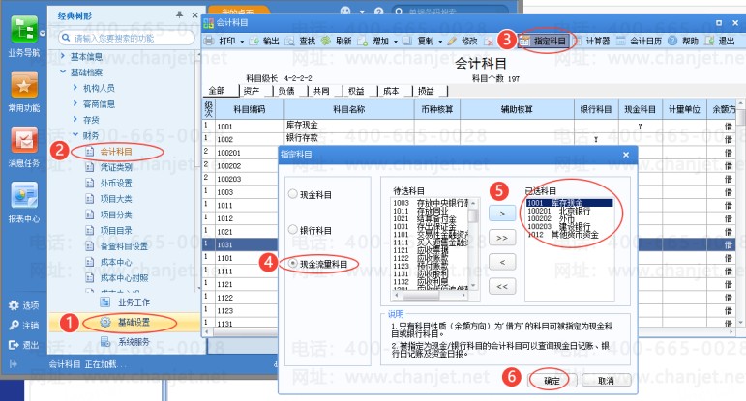Switch to the 资产 tab
The width and height of the screenshot is (746, 401).
251,90
